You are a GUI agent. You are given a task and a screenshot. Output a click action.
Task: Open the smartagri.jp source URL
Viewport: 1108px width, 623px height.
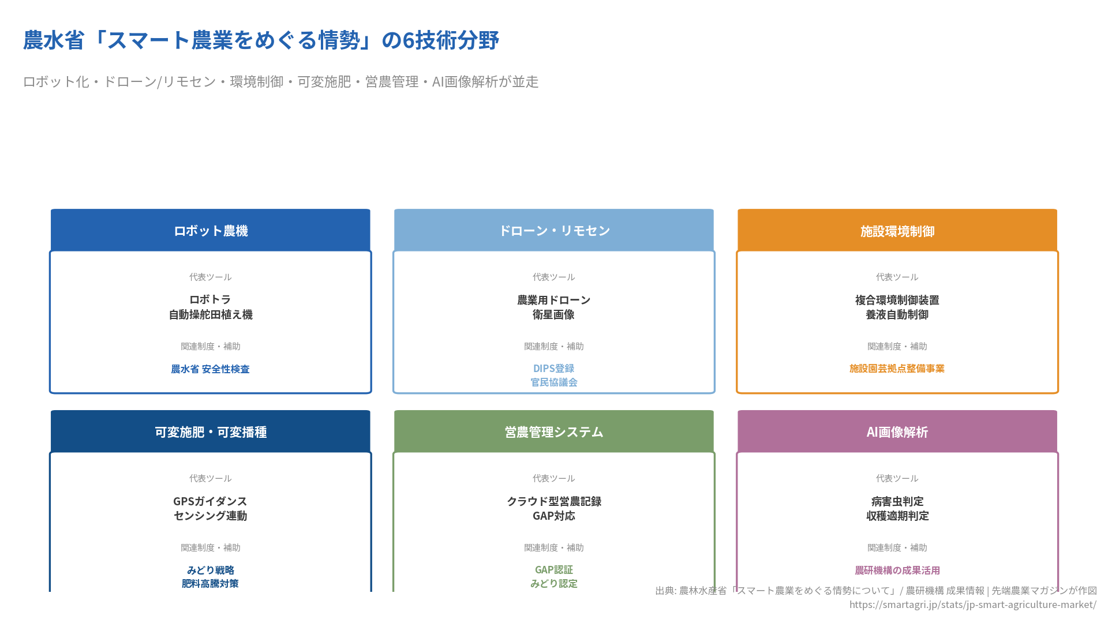click(972, 605)
